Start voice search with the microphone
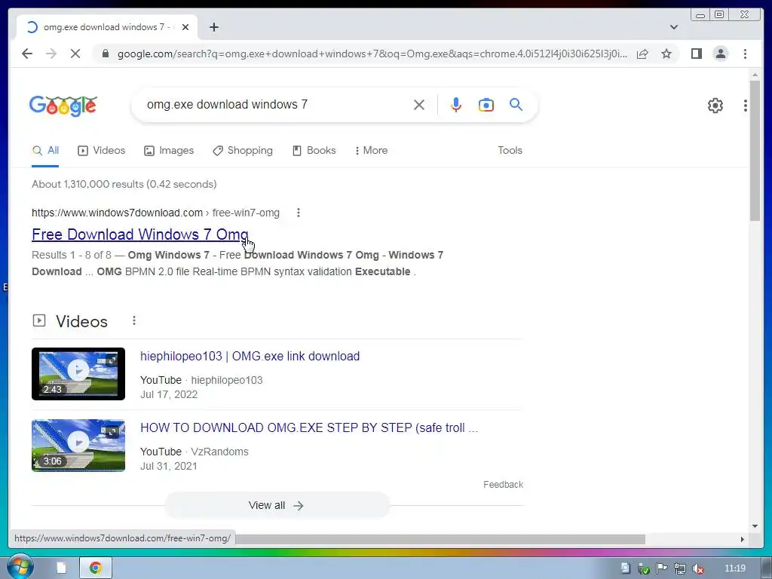772x579 pixels. point(456,104)
